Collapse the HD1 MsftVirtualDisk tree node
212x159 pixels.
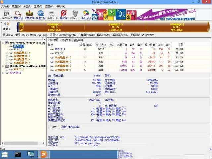3,66
